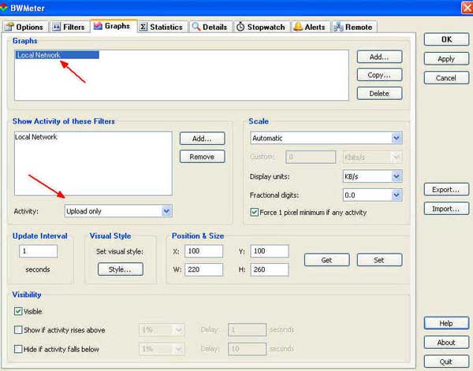Go to the Alerts tab
The height and width of the screenshot is (371, 473).
310,27
